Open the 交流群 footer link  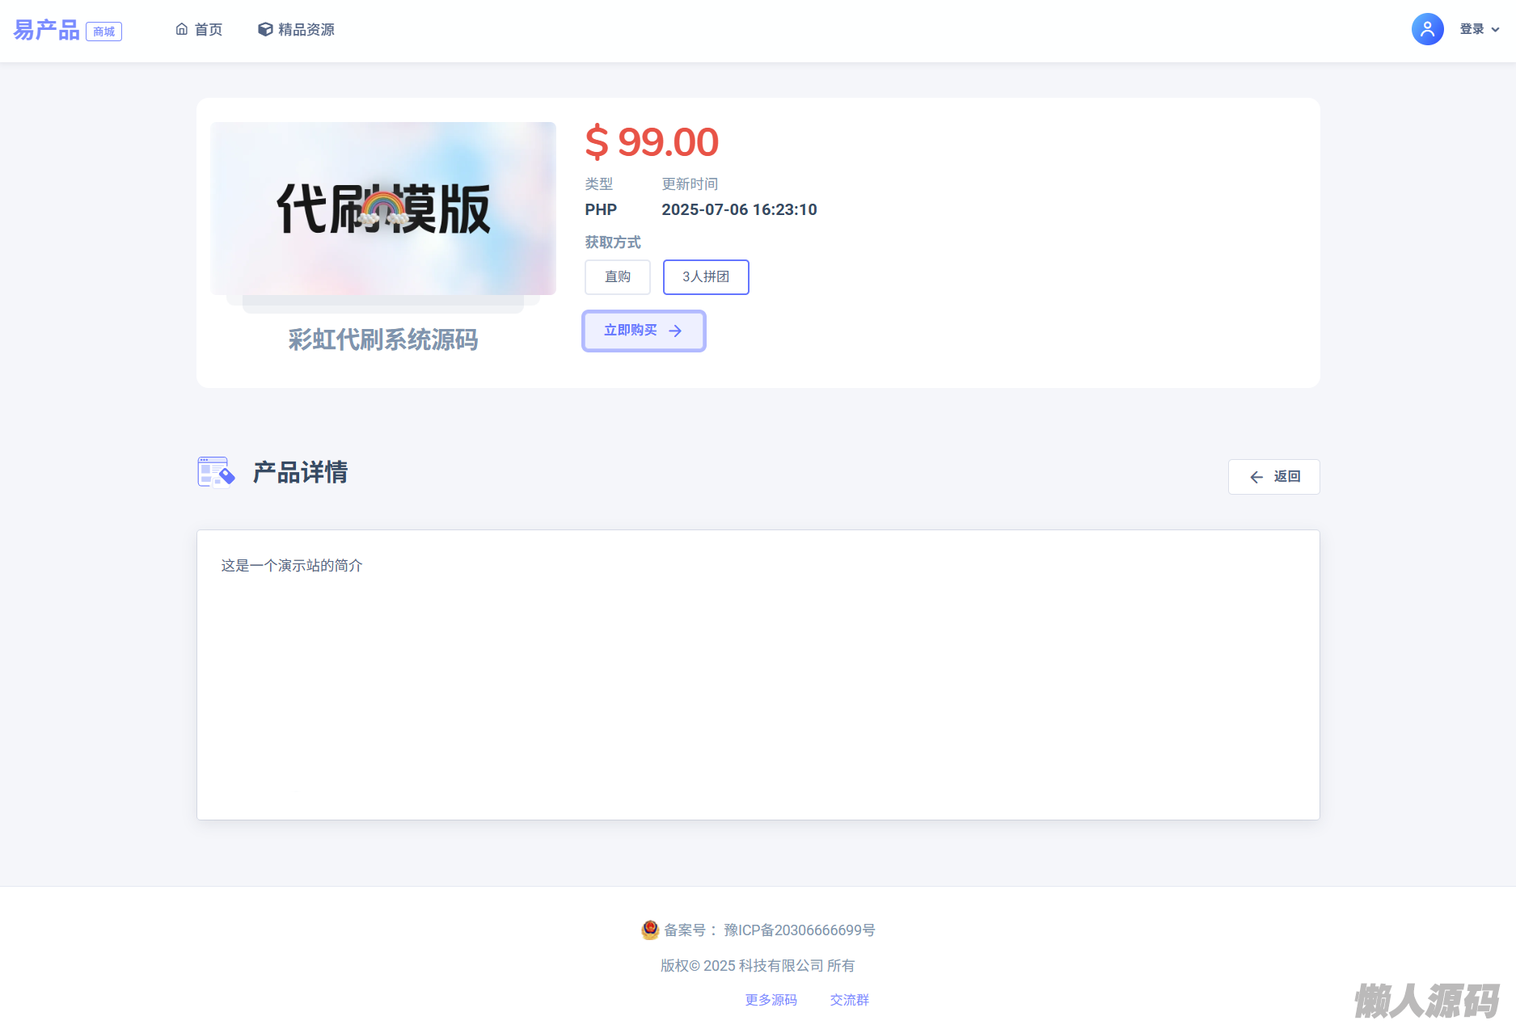850,1000
